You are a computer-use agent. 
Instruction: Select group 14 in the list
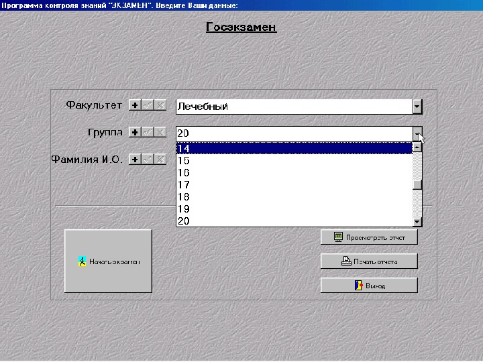tap(294, 148)
